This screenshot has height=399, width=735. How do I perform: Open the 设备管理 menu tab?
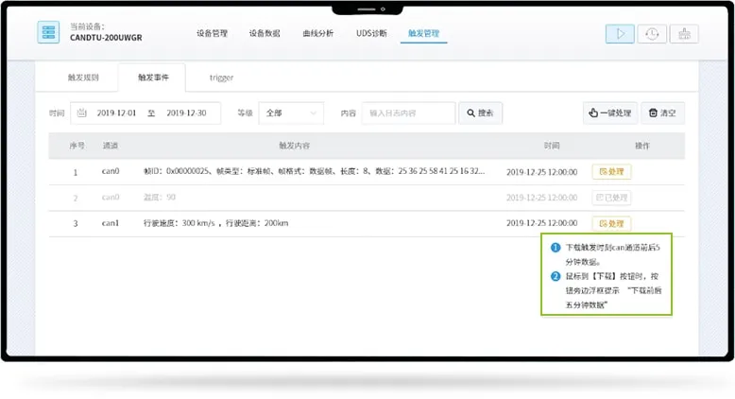coord(212,33)
